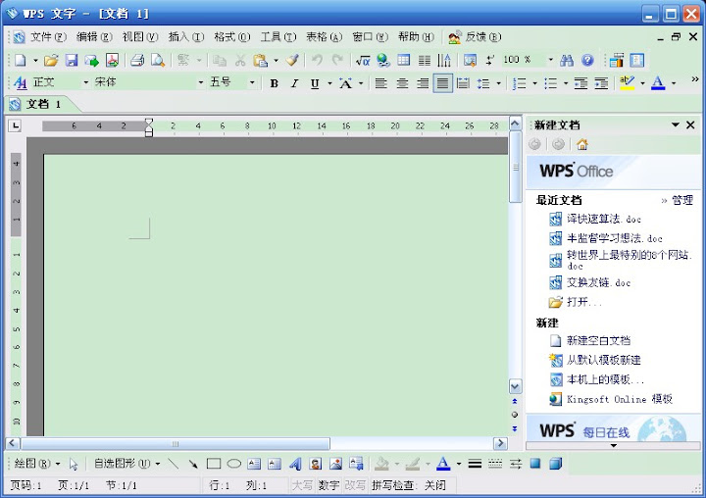Viewport: 706px width, 498px height.
Task: Toggle shadow style on the drawing toolbar
Action: 535,464
